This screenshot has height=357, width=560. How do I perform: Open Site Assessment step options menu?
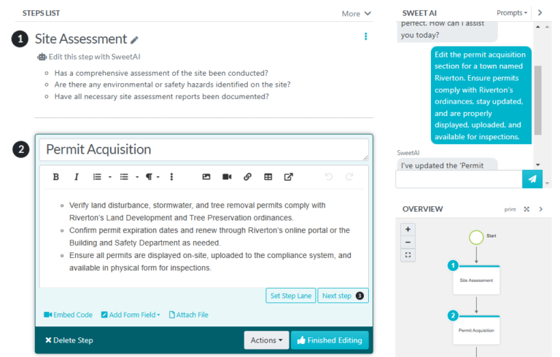pos(365,36)
